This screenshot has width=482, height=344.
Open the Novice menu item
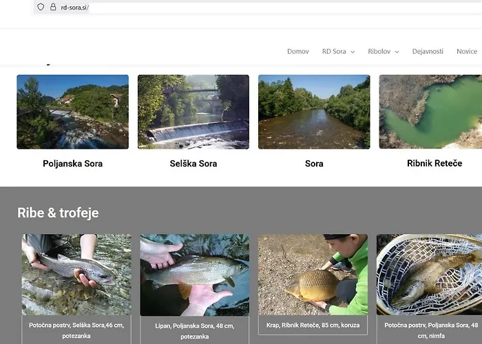[466, 52]
